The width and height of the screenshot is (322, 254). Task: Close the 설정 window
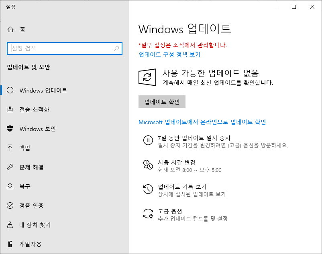point(312,7)
